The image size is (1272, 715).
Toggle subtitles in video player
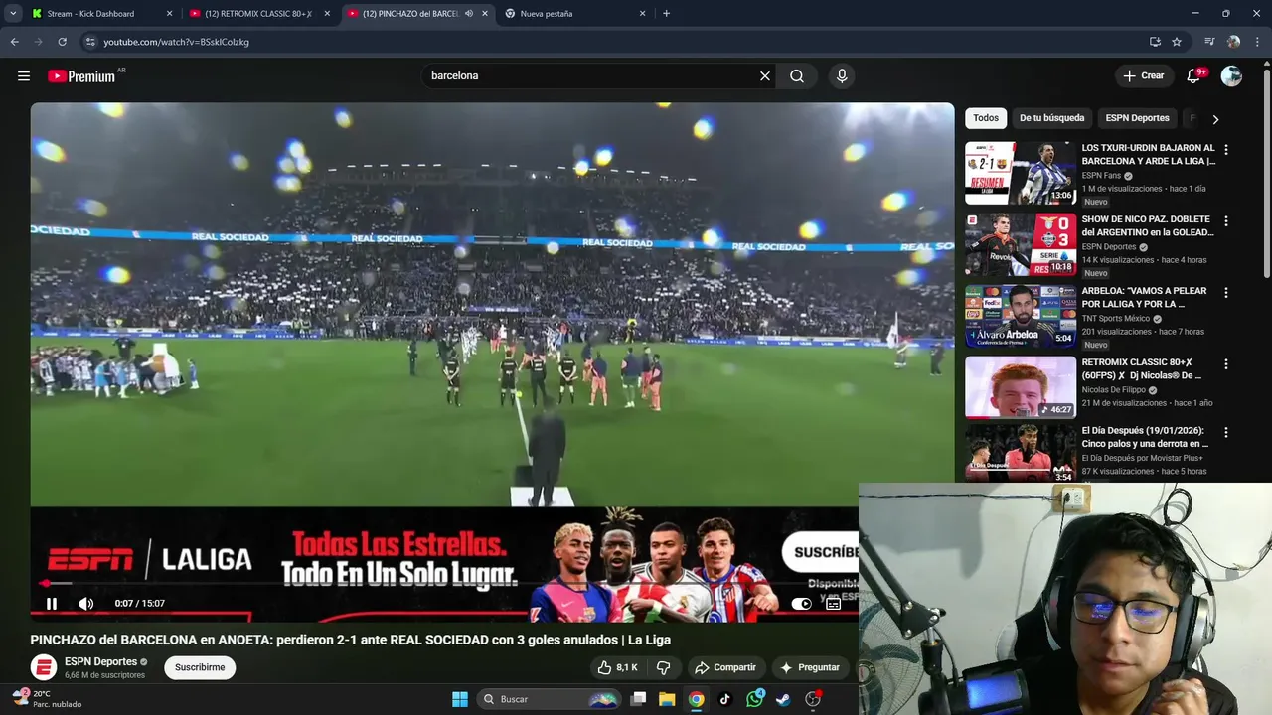point(834,603)
